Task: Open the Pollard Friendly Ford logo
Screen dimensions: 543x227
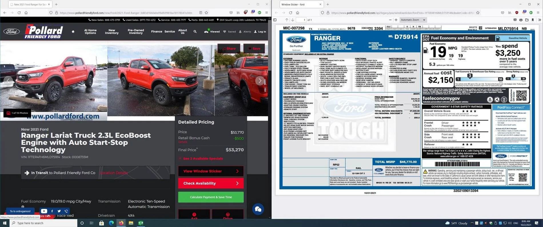Action: click(x=43, y=32)
